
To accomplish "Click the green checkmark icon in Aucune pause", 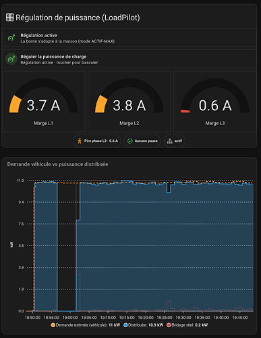I will pyautogui.click(x=129, y=141).
